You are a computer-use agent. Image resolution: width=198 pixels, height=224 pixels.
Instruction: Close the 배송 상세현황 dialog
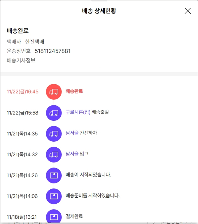(187, 11)
